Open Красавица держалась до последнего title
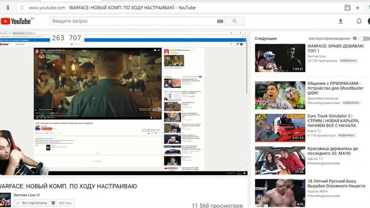The image size is (370, 208). coord(333,151)
